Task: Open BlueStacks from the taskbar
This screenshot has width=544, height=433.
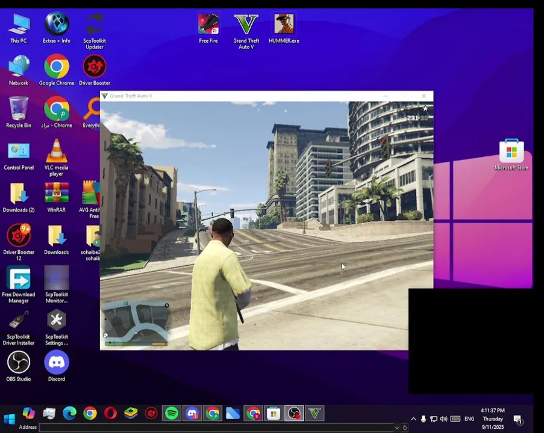Action: (x=131, y=413)
